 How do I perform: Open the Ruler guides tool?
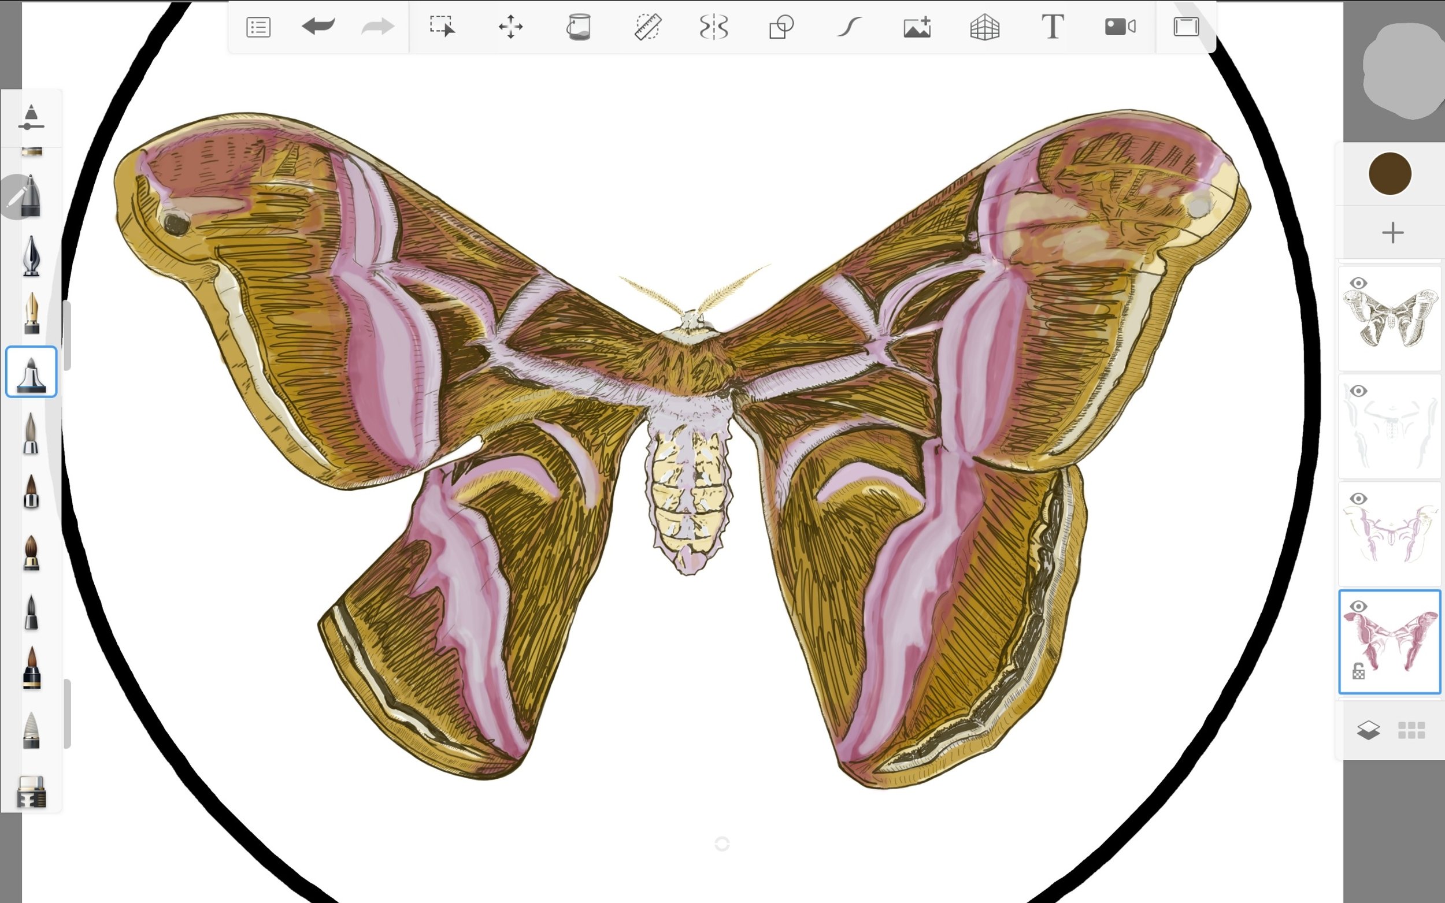click(647, 27)
